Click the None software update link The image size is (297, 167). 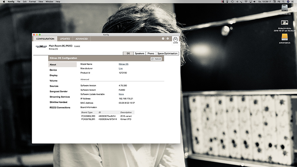point(121,94)
